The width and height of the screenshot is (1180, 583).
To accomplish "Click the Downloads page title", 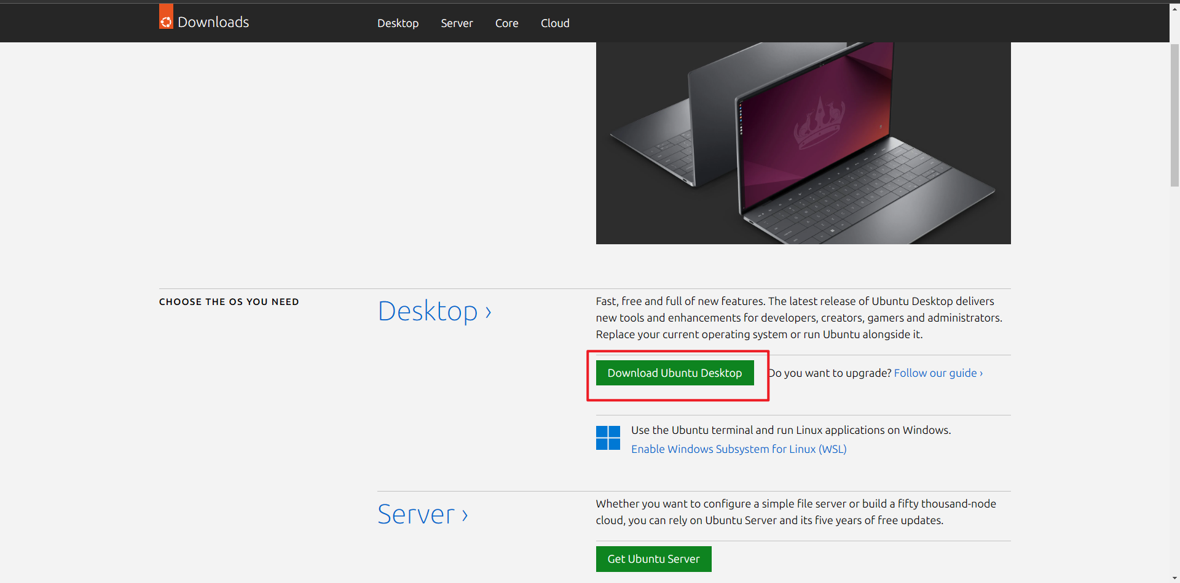I will (x=213, y=21).
